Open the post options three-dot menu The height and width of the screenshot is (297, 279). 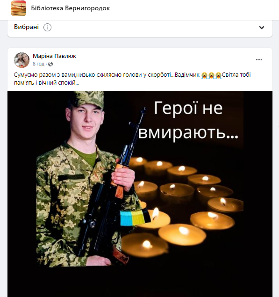click(x=259, y=59)
